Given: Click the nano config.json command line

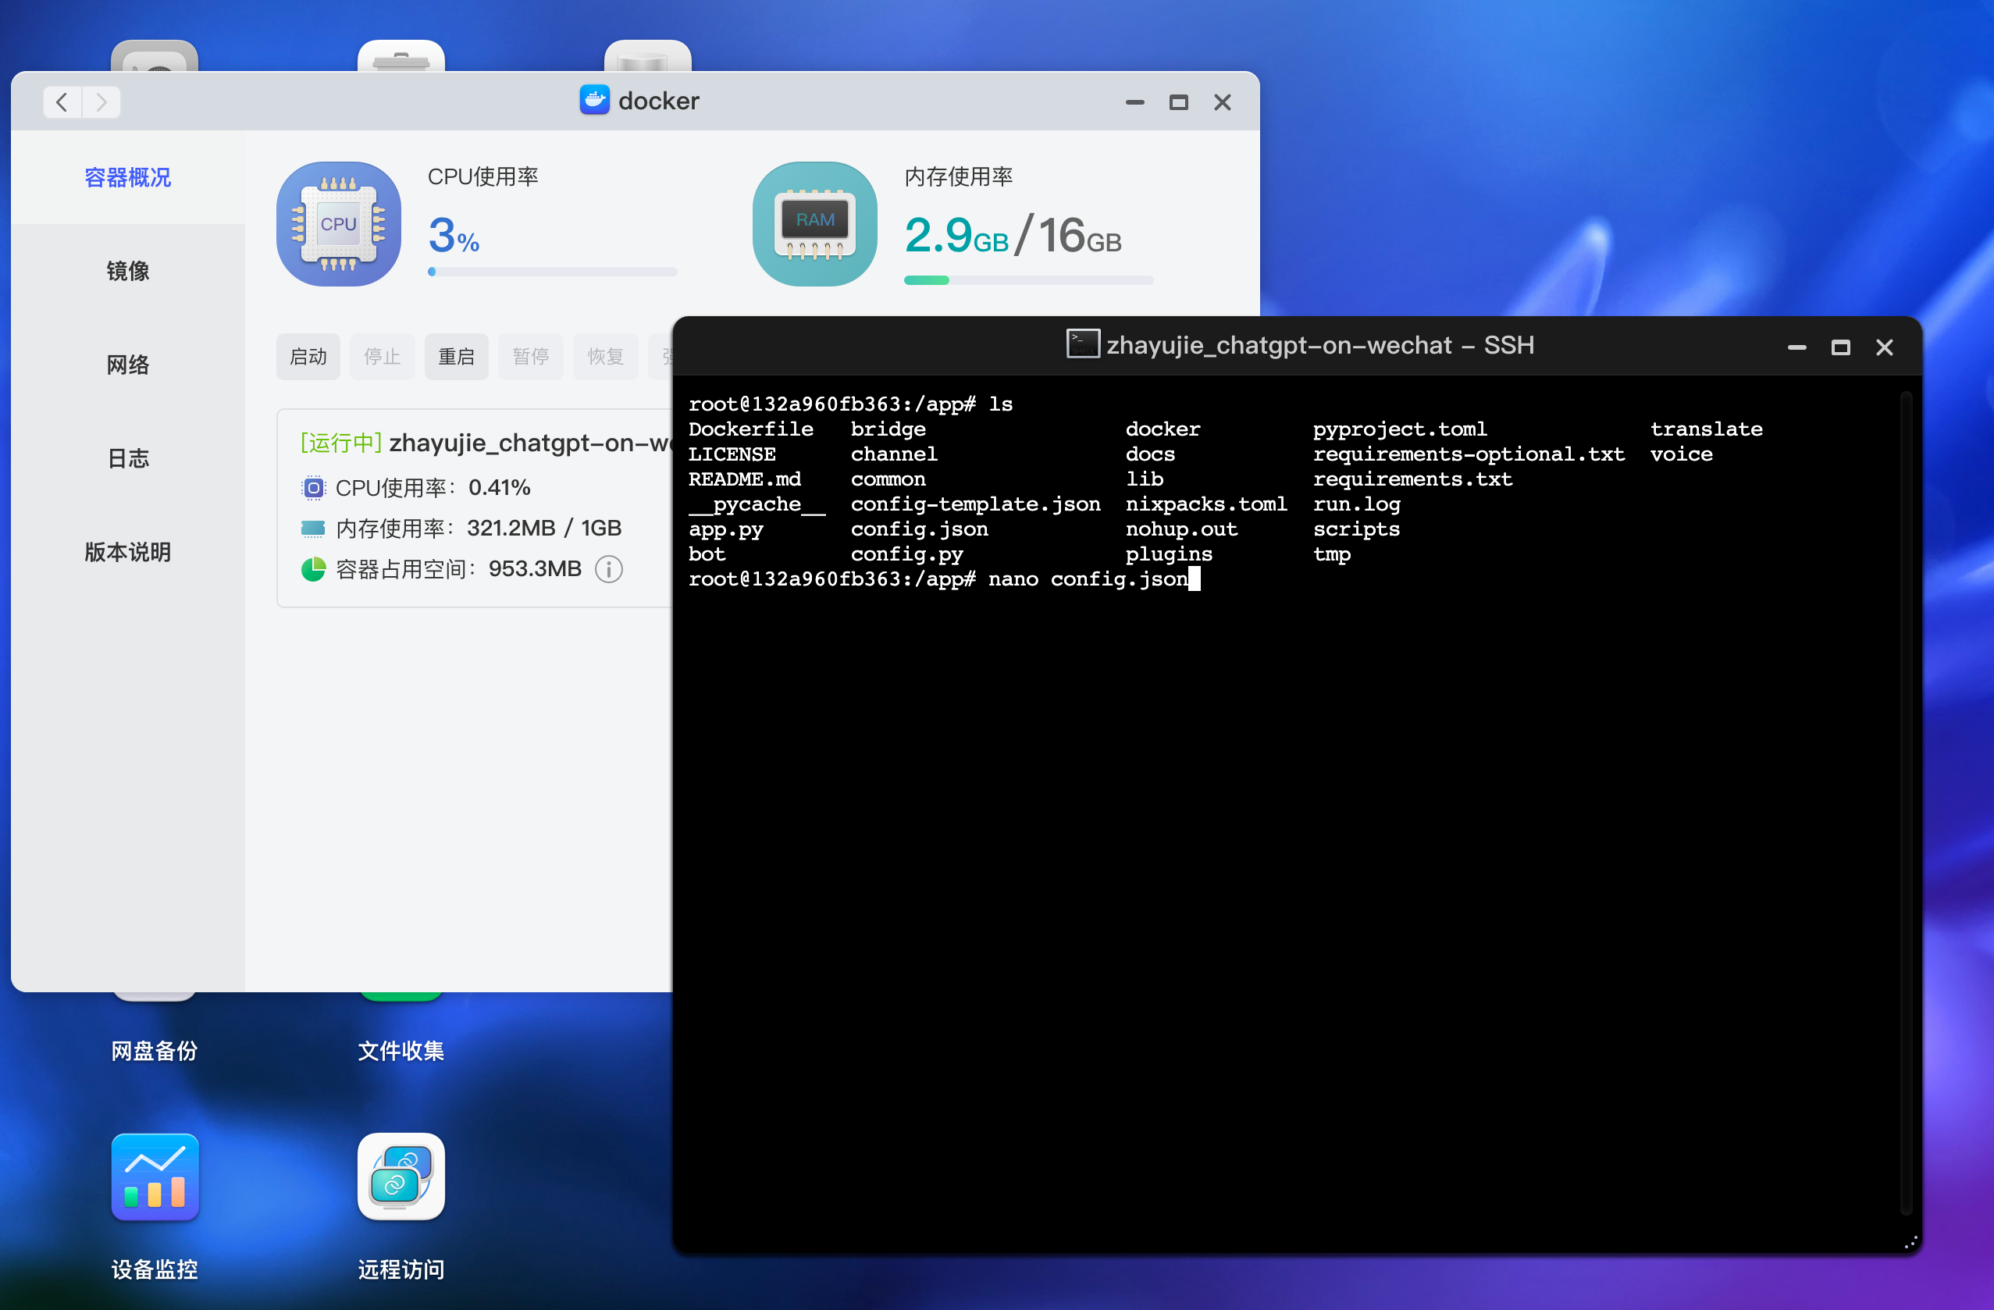Looking at the screenshot, I should 1088,578.
